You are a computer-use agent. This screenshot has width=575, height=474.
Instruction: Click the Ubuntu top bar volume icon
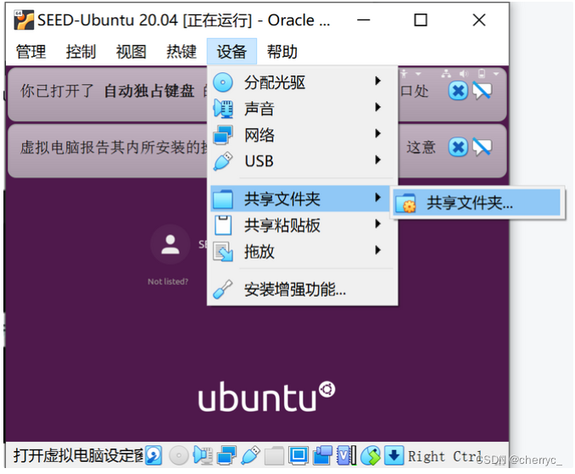pos(464,74)
